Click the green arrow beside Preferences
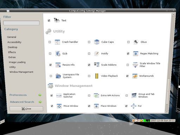180x135 pixels. point(40,95)
